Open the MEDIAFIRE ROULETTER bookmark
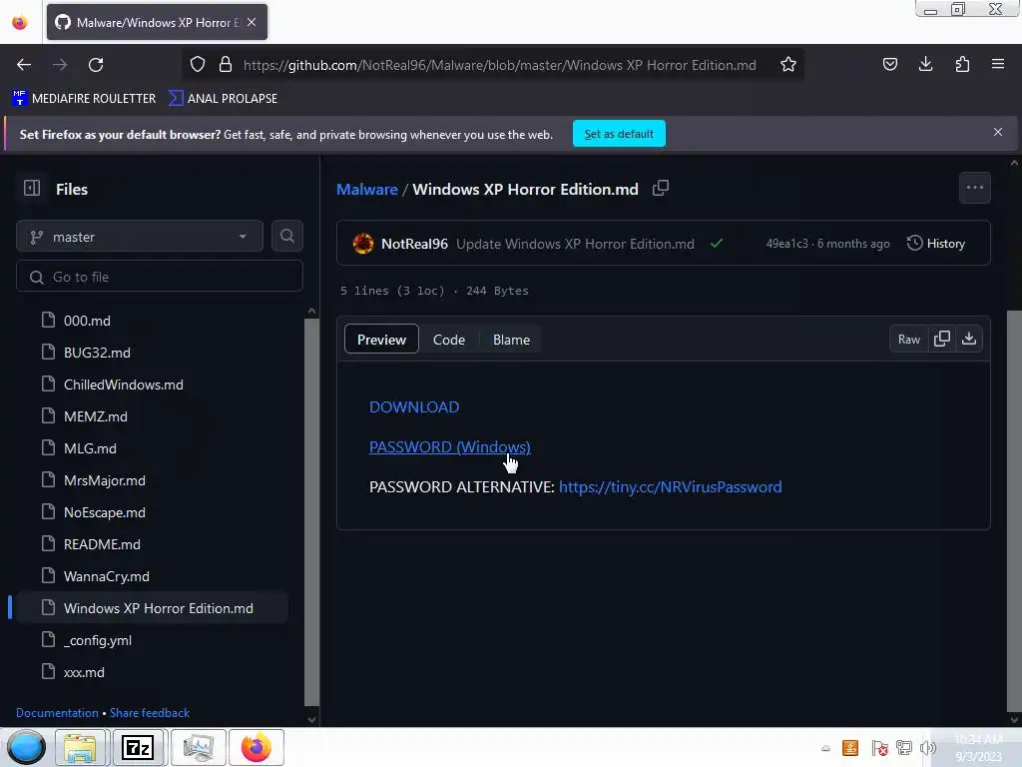 click(x=84, y=99)
